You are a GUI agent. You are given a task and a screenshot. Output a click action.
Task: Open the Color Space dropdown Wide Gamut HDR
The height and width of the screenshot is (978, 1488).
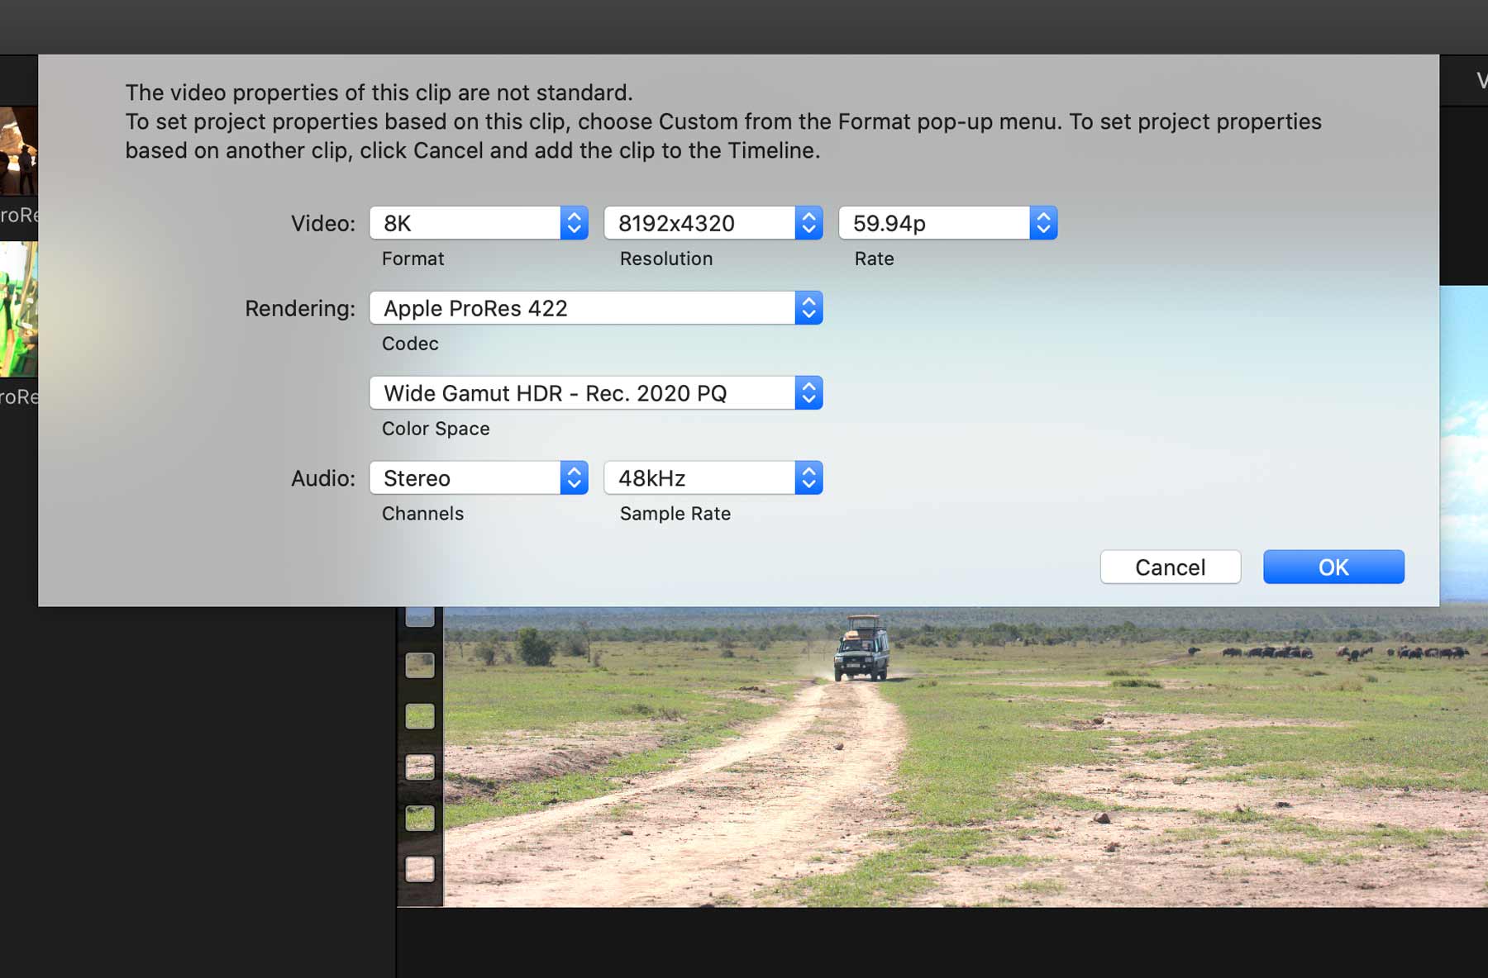[596, 393]
